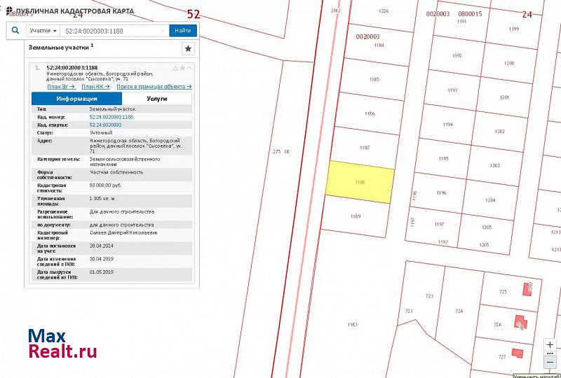Viewport: 561px width, 378px height.
Task: Zoom out with the minus button
Action: 550,363
